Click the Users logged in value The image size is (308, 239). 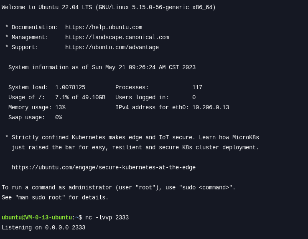pyautogui.click(x=194, y=98)
